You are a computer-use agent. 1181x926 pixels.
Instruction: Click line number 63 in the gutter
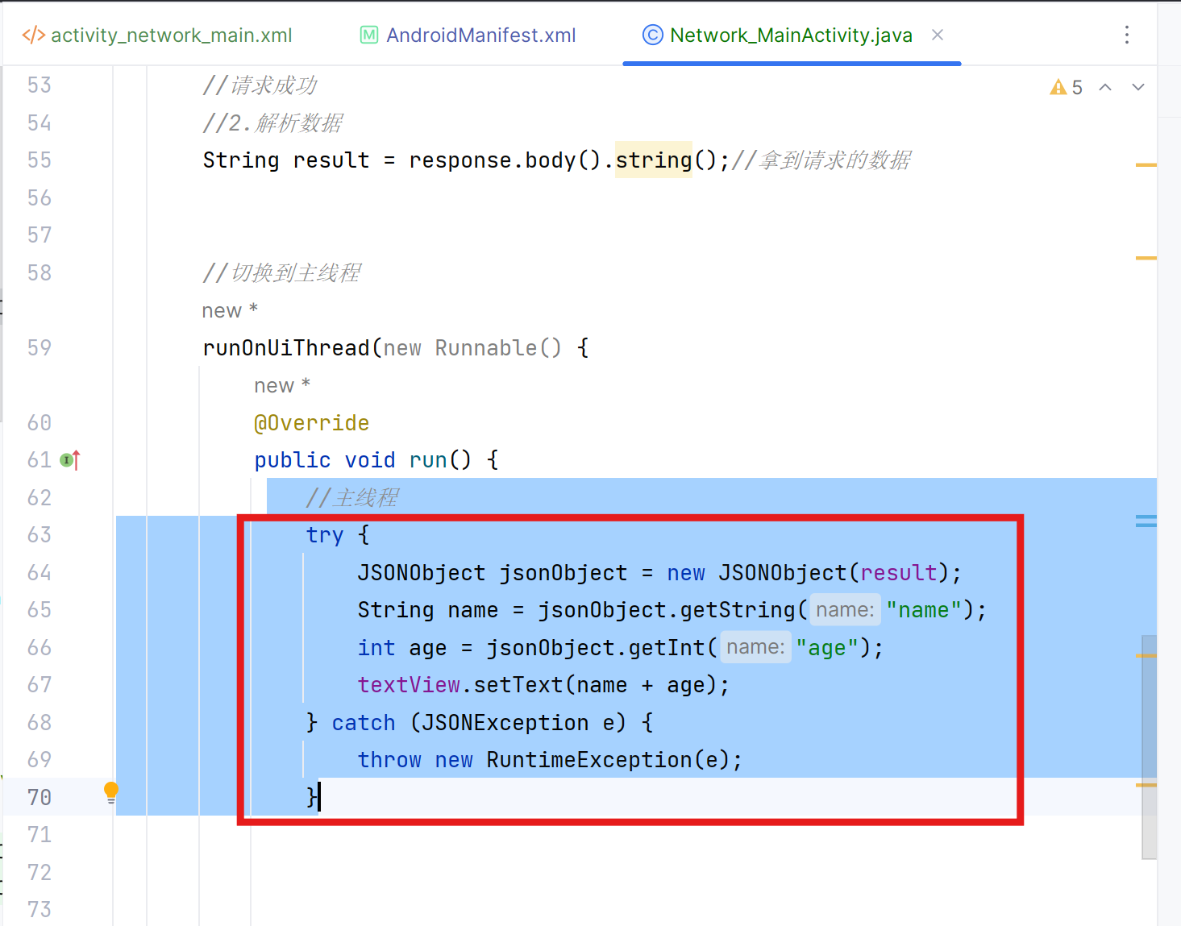[39, 534]
